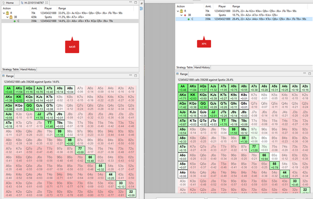Image resolution: width=313 pixels, height=199 pixels.
Task: Click AA +3.43 cell in the 14.6% grid
Action: pyautogui.click(x=8, y=90)
